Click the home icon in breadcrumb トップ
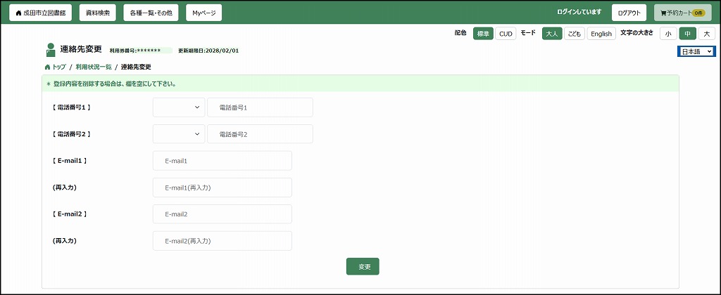Viewport: 721px width, 295px height. point(47,67)
